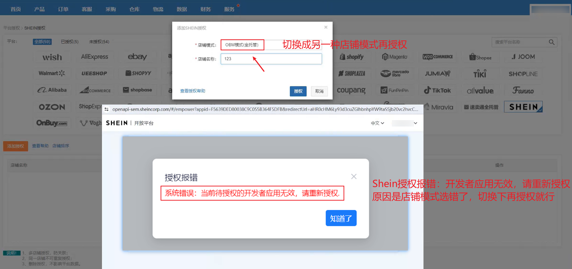Choose the UEESHOP platform logo
572x269 pixels.
[x=95, y=73]
